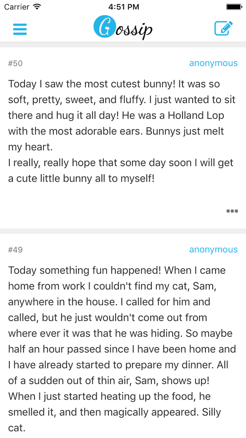This screenshot has height=438, width=246.
Task: Select the #50 post number label
Action: [15, 63]
